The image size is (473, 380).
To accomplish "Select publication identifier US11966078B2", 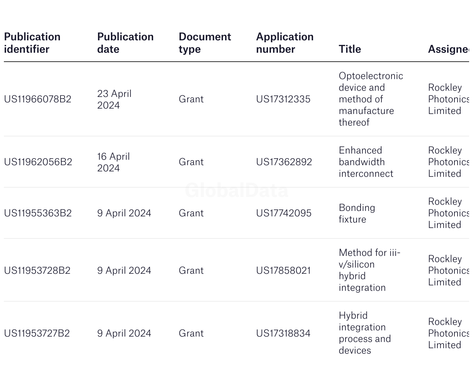I will click(38, 99).
